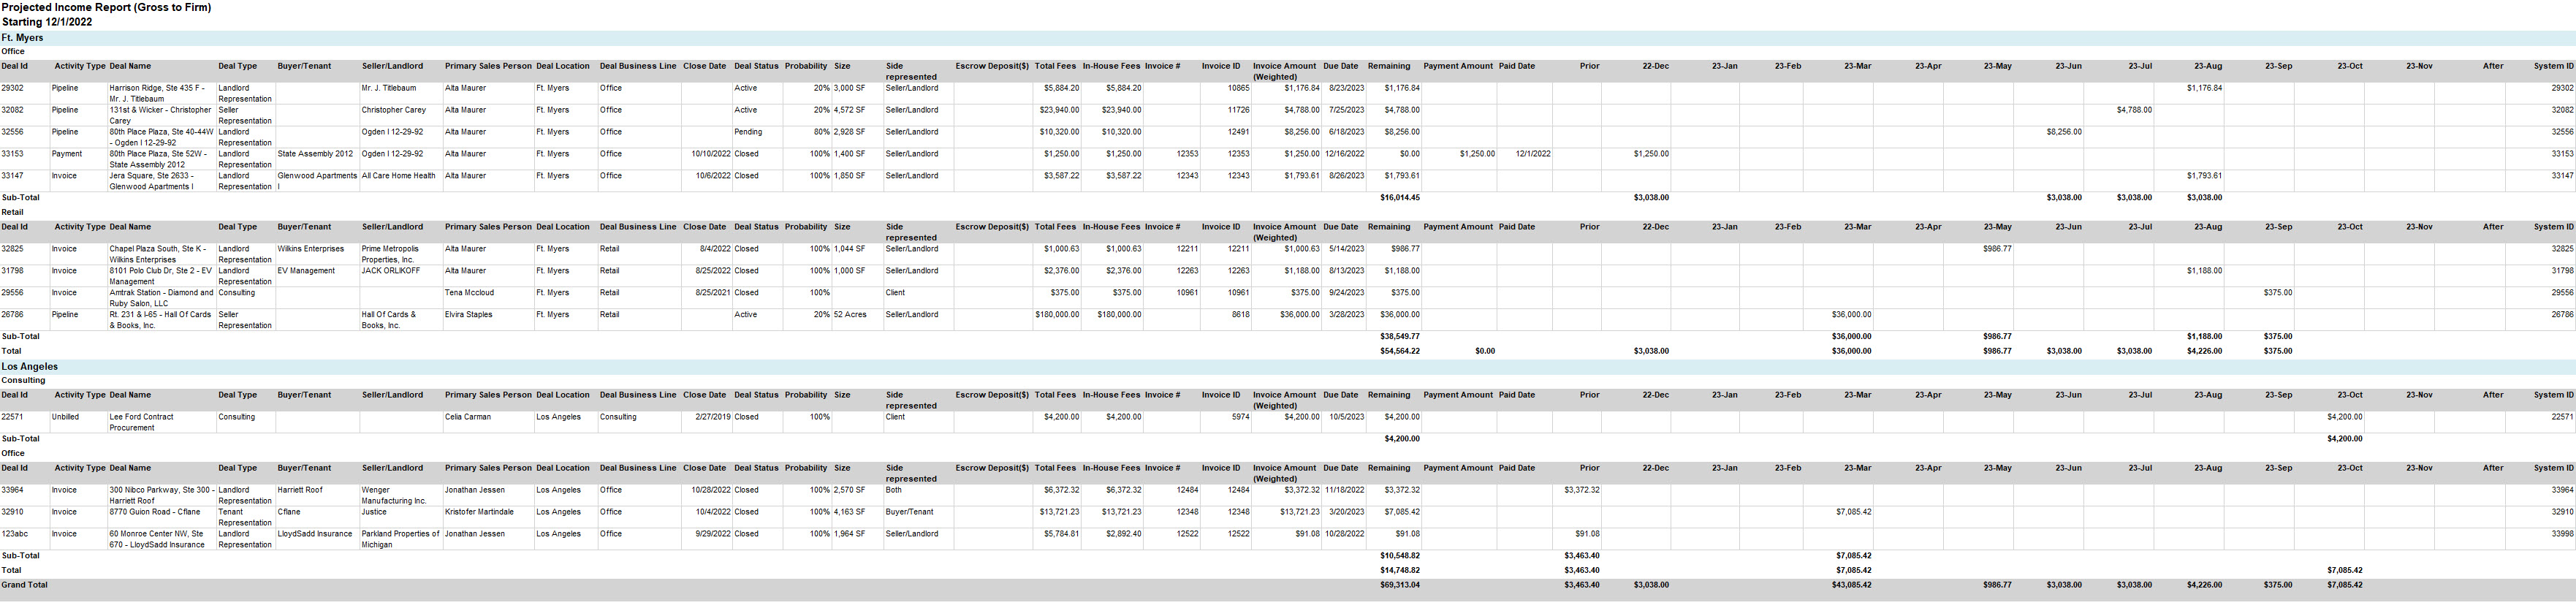Click the Kristofer Martindale sales person cell

click(479, 512)
